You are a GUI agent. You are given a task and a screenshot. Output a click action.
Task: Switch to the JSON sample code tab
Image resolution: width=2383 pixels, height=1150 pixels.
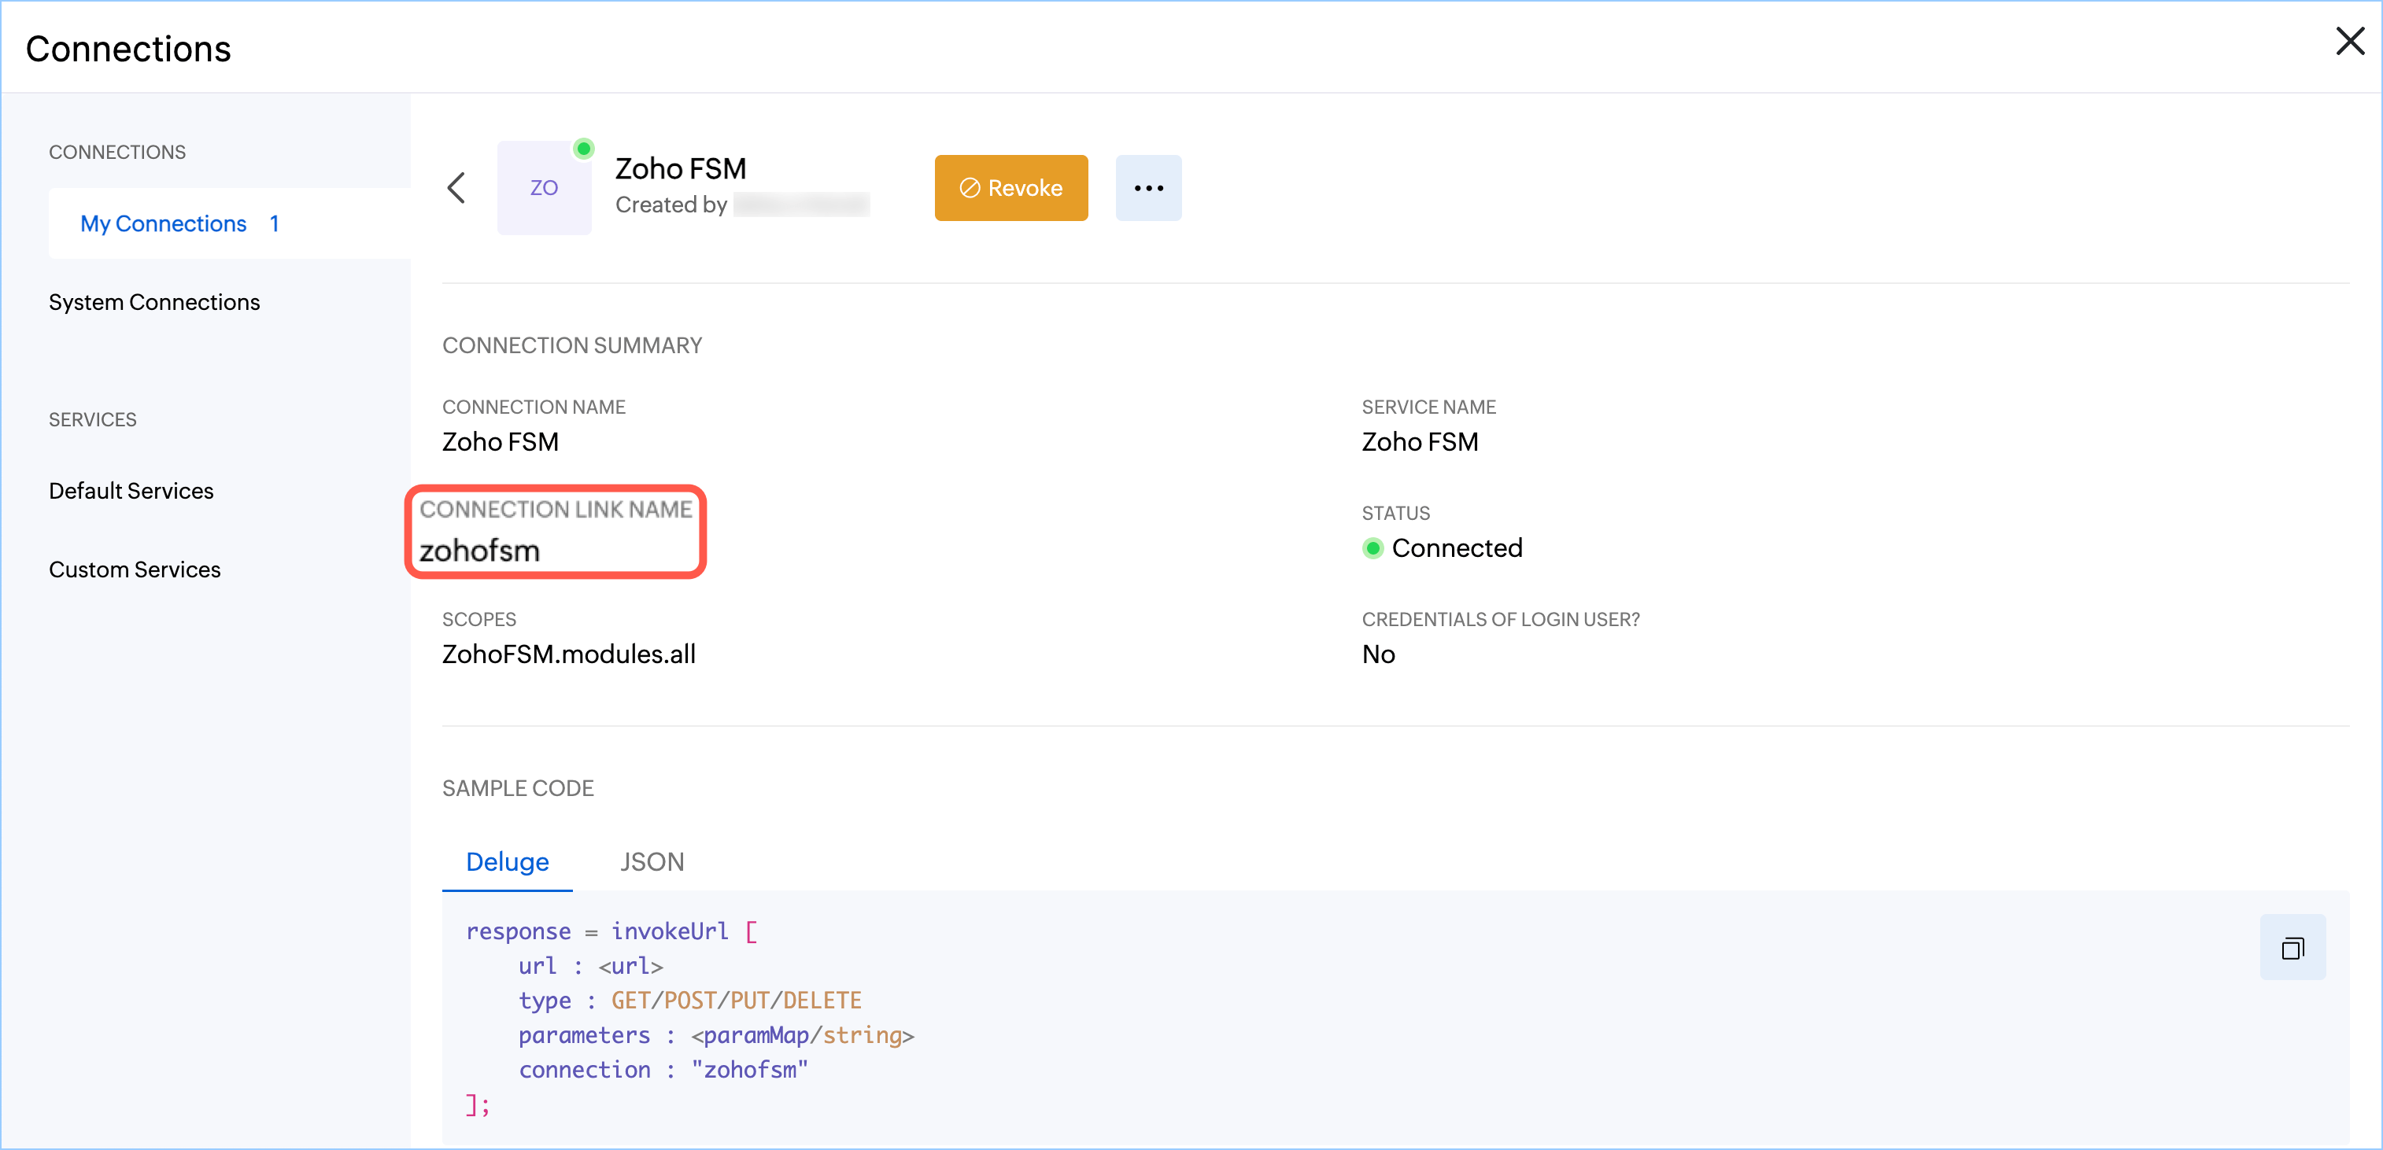[652, 861]
